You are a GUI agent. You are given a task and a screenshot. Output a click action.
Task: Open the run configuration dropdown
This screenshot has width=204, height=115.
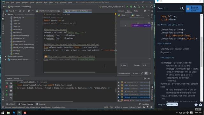click(x=112, y=6)
